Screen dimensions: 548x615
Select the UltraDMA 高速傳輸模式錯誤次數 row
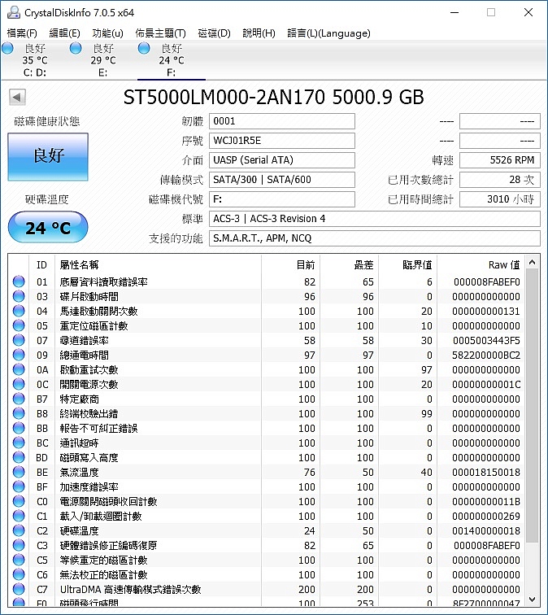[267, 589]
